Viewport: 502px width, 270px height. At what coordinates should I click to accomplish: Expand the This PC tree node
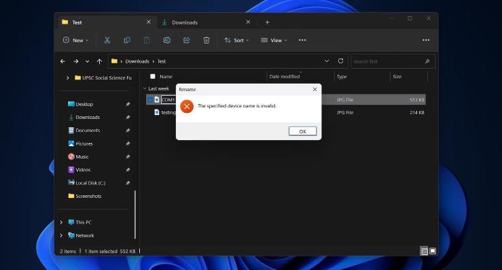click(x=61, y=222)
